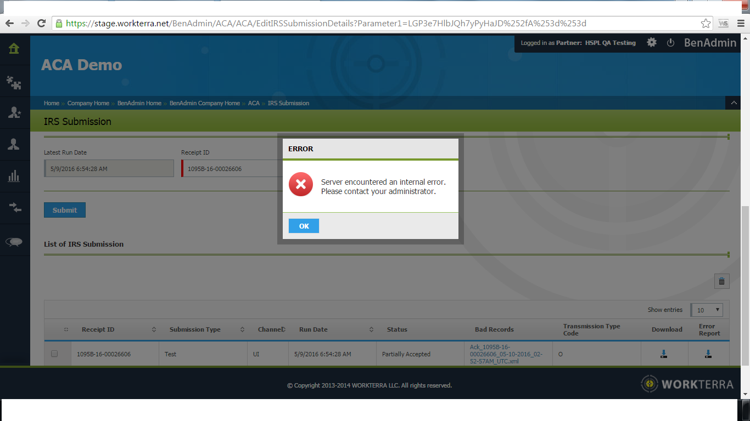Click the browser page vertical scrollbar
The width and height of the screenshot is (750, 421).
tap(745, 285)
